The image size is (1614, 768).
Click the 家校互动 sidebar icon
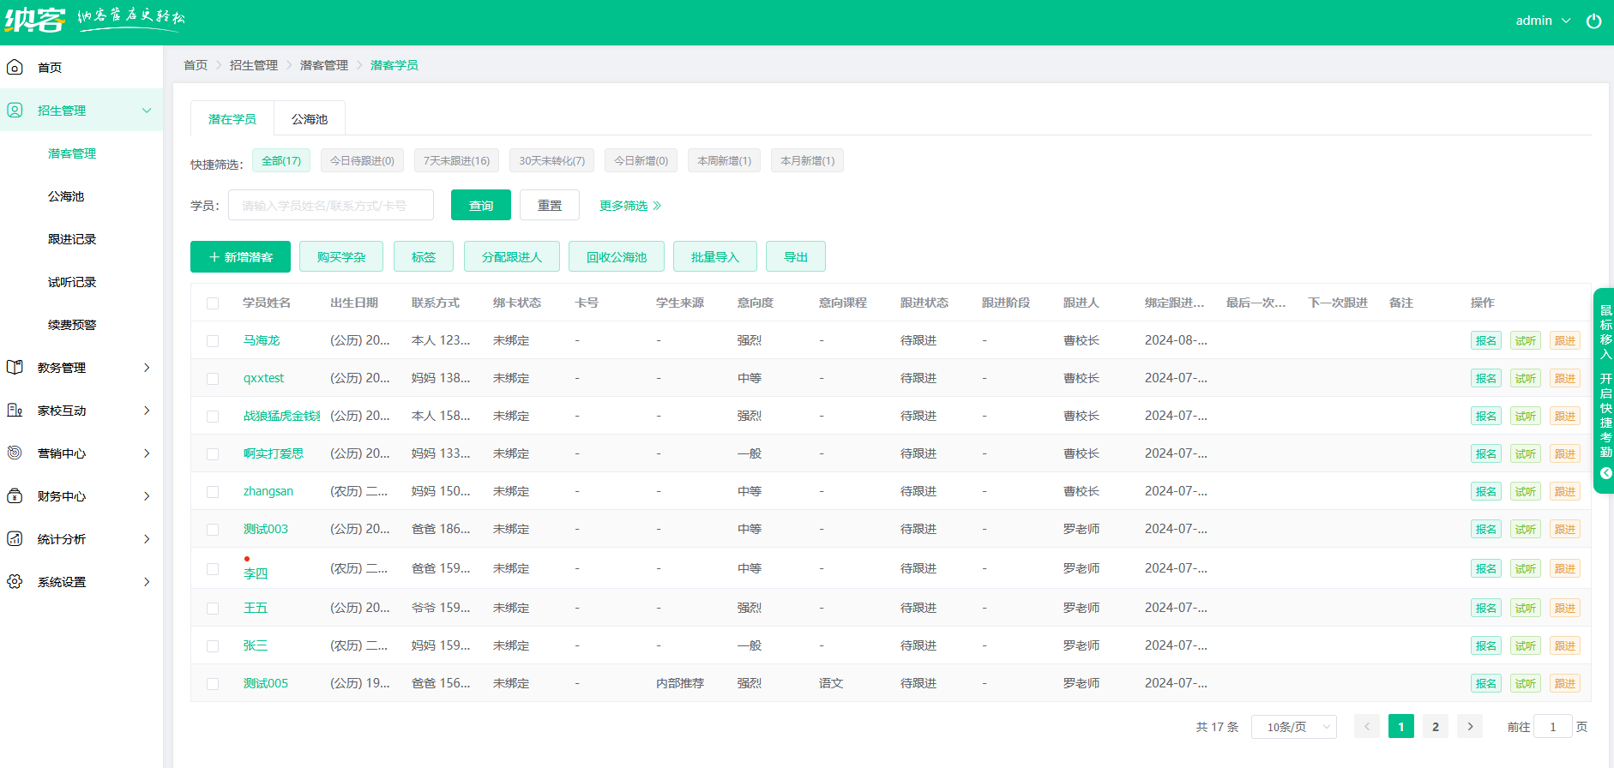(15, 410)
